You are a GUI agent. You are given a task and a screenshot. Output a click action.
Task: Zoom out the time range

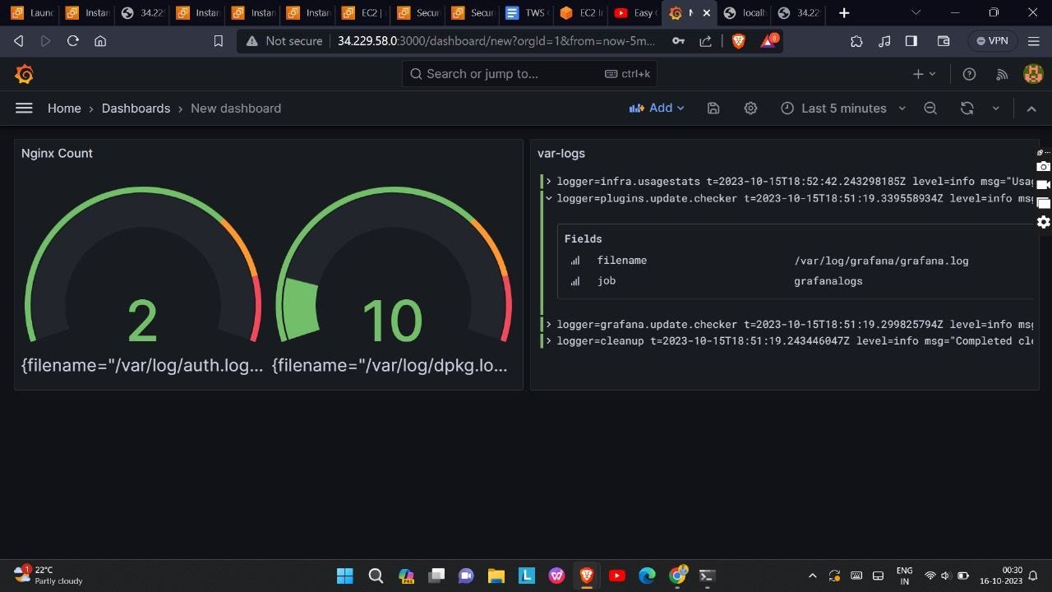(x=930, y=108)
